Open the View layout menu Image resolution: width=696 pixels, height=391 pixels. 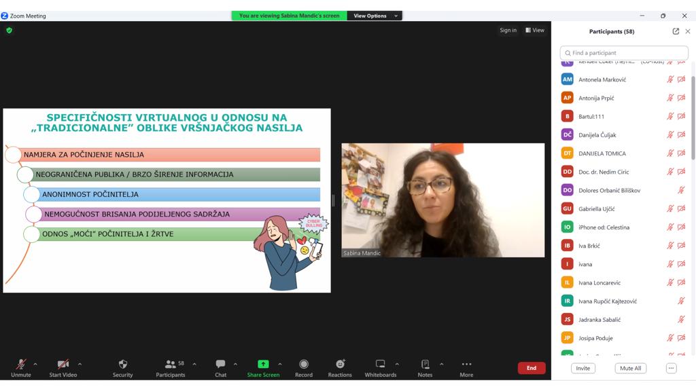[x=534, y=30]
